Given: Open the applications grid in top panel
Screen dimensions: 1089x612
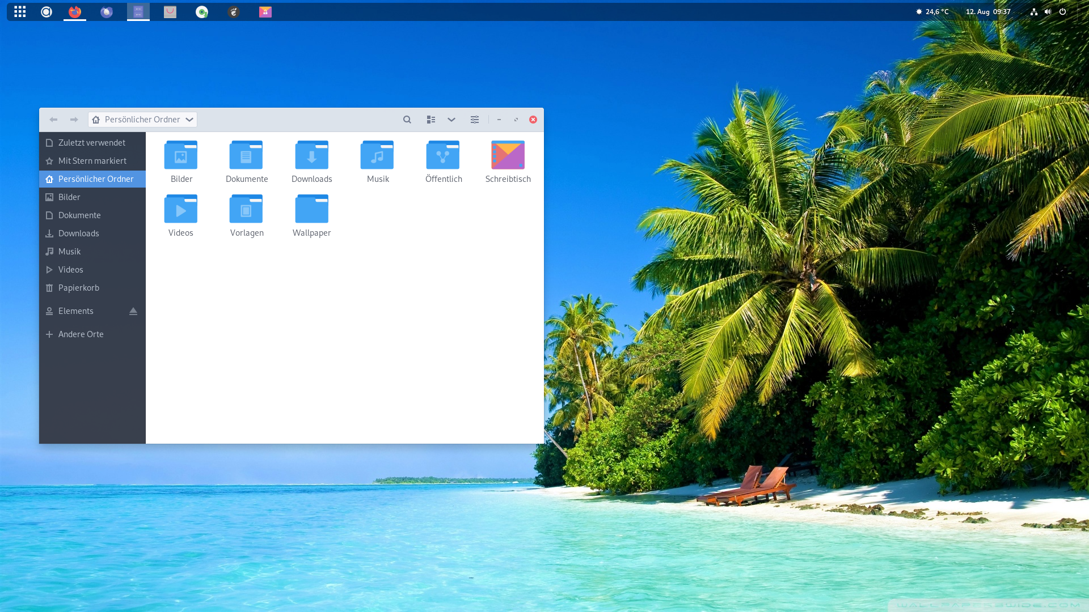Looking at the screenshot, I should (20, 12).
